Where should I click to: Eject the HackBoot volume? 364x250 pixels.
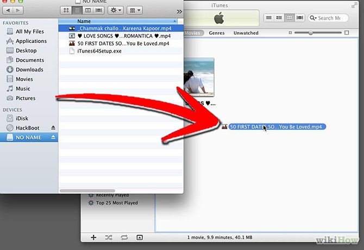point(53,127)
